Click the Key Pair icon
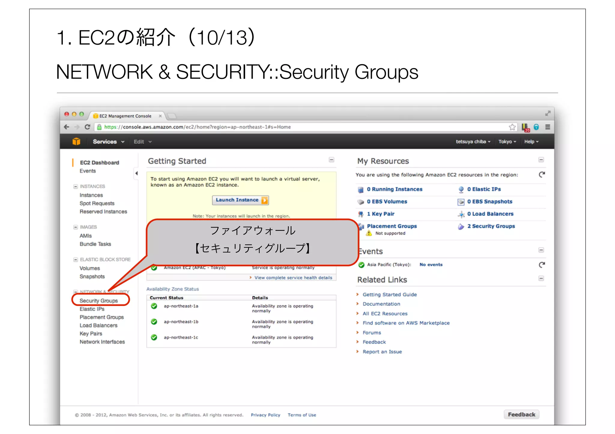Image resolution: width=615 pixels, height=434 pixels. 361,214
